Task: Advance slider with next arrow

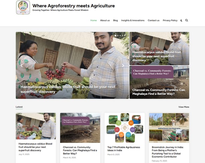Action: (123, 66)
